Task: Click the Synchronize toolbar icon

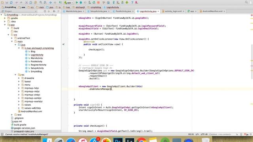Action: tap(11, 2)
